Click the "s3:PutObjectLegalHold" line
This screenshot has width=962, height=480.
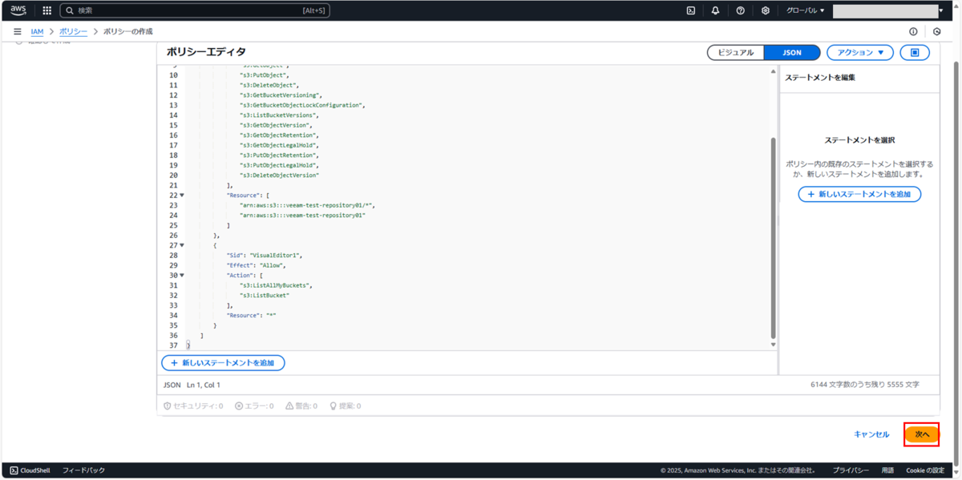tap(279, 165)
